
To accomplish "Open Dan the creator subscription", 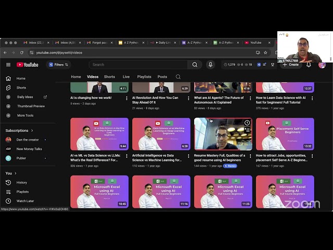I will (27, 140).
